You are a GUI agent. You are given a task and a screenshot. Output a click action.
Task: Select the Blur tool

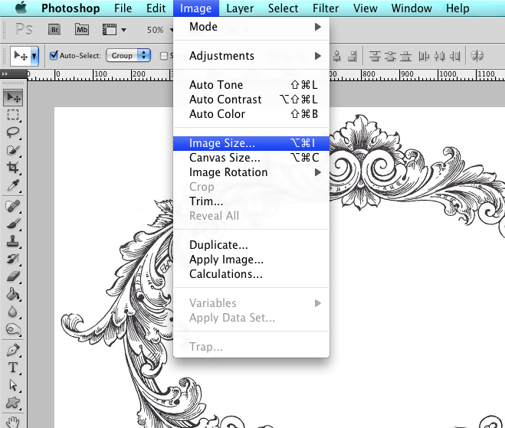13,311
